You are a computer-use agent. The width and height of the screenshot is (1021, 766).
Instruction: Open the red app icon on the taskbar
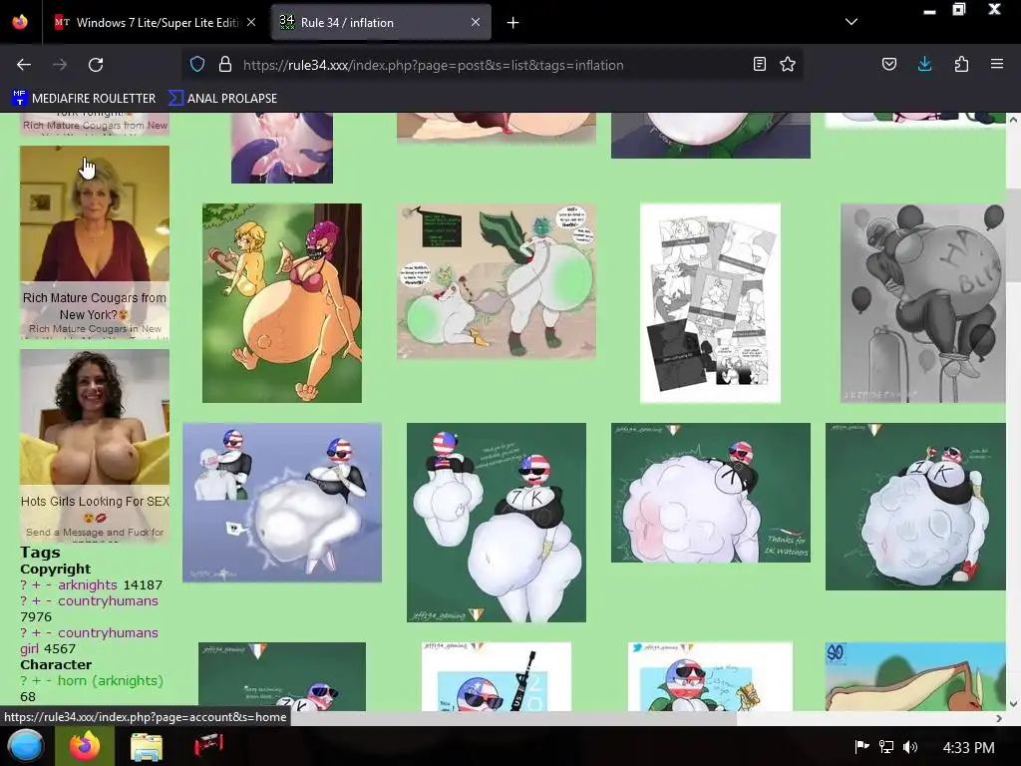[x=209, y=746]
